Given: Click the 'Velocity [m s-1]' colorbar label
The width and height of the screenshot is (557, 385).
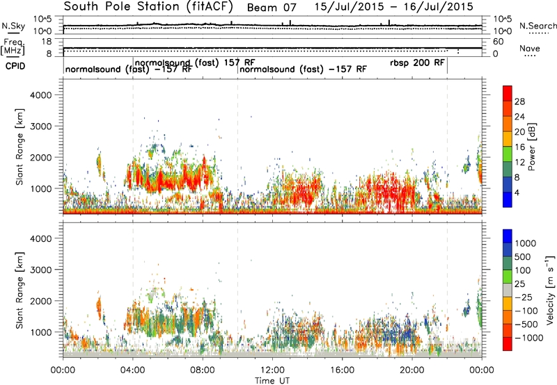Looking at the screenshot, I should click(x=550, y=290).
